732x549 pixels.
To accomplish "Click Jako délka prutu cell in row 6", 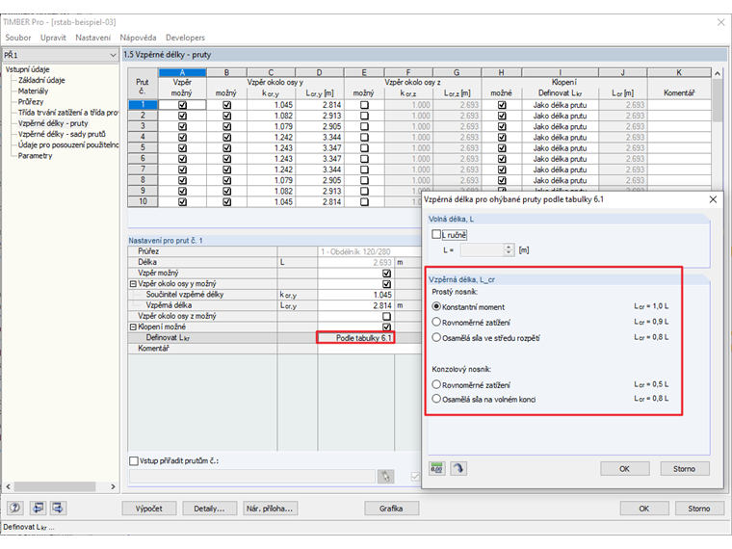I will pyautogui.click(x=561, y=159).
